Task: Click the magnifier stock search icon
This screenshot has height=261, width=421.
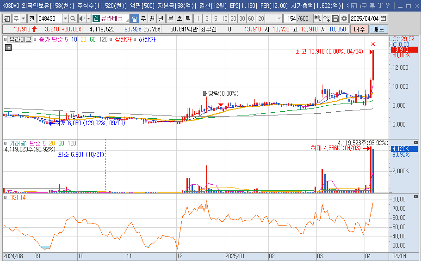Action: coord(73,18)
